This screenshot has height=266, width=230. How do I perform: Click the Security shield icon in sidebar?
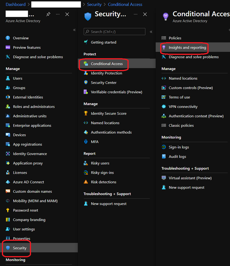(8, 248)
